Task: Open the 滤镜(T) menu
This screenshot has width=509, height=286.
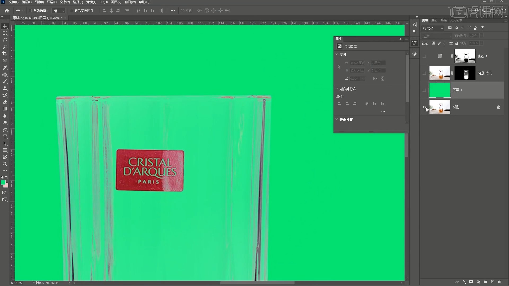Action: click(x=91, y=2)
